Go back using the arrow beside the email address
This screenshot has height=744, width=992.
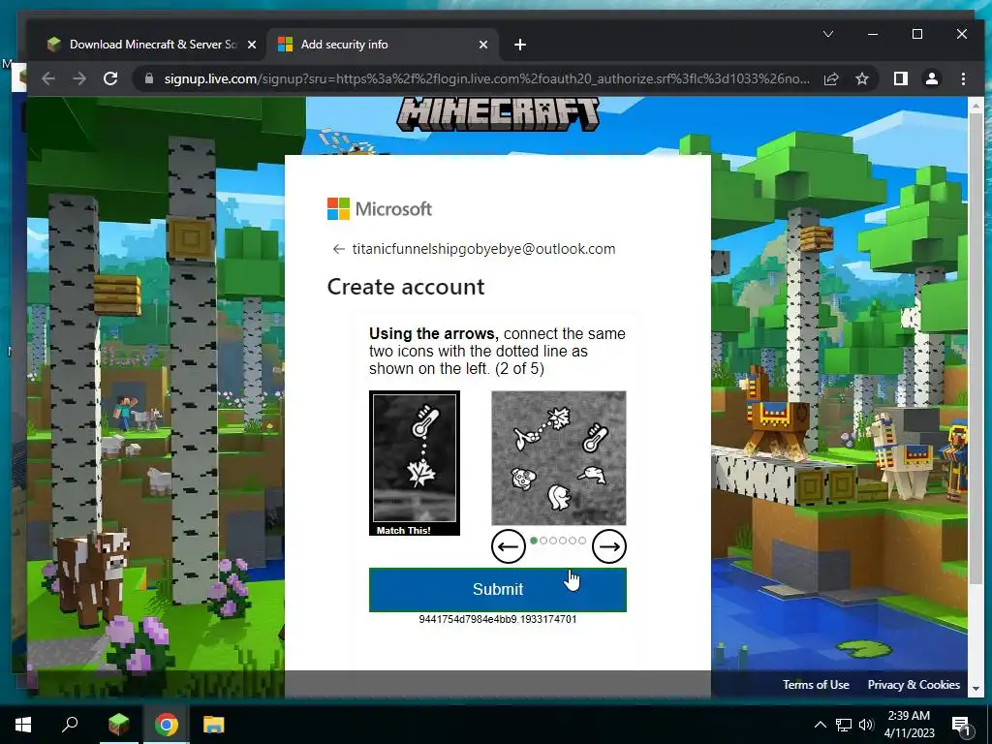coord(338,249)
